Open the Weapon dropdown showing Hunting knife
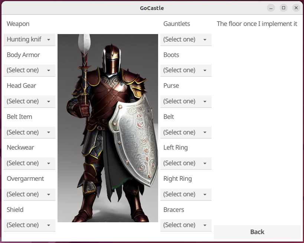This screenshot has height=243, width=304. (29, 40)
